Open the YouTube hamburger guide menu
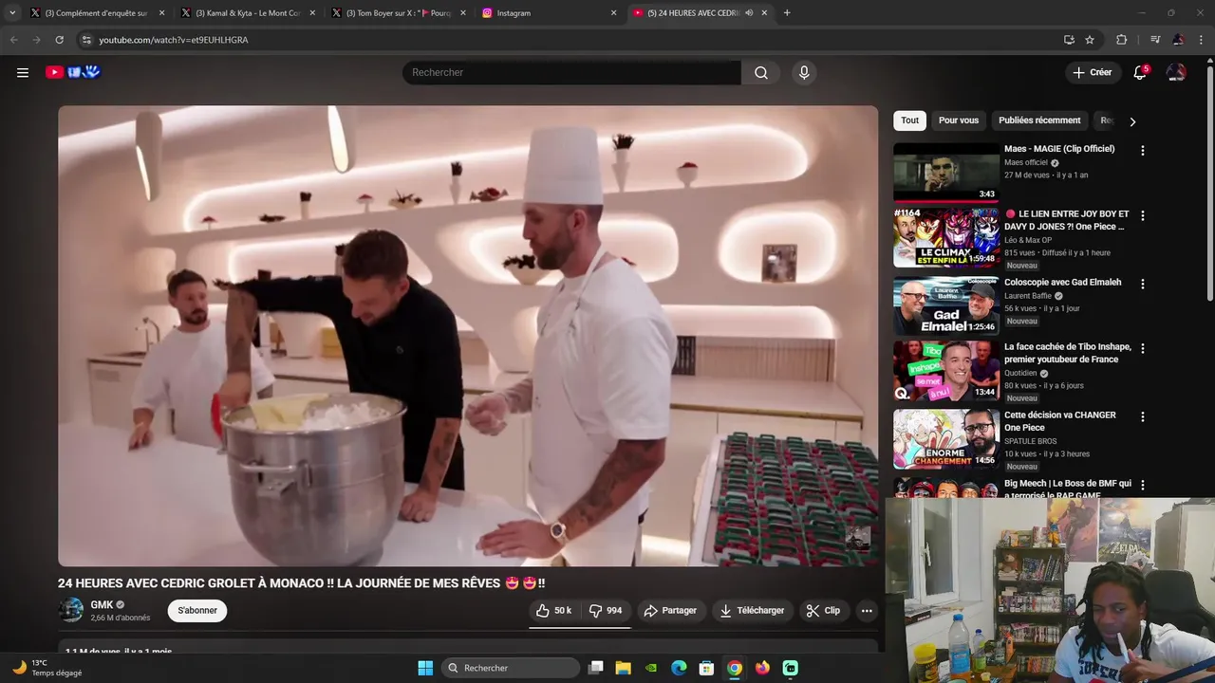The height and width of the screenshot is (683, 1215). [x=23, y=72]
